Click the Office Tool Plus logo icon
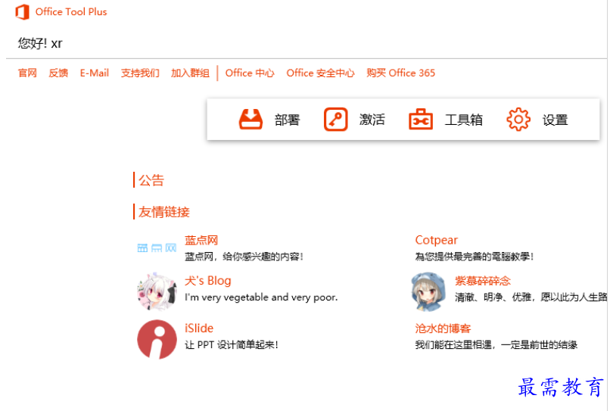Screen dimensions: 610x411 (22, 11)
